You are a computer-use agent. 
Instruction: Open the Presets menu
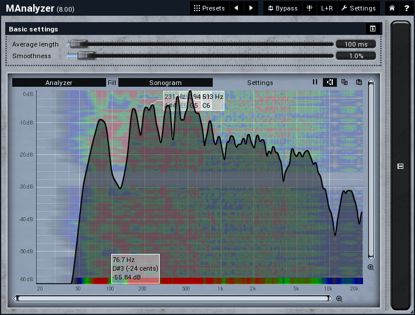[x=209, y=8]
